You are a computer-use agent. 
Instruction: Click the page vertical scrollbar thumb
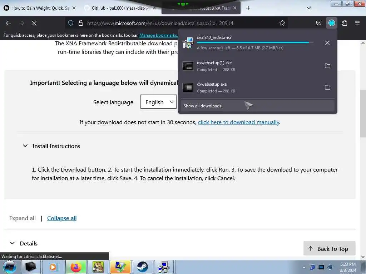[x=363, y=114]
